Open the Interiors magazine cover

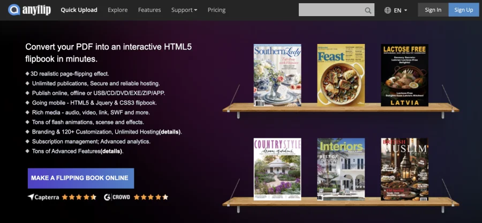pos(341,169)
